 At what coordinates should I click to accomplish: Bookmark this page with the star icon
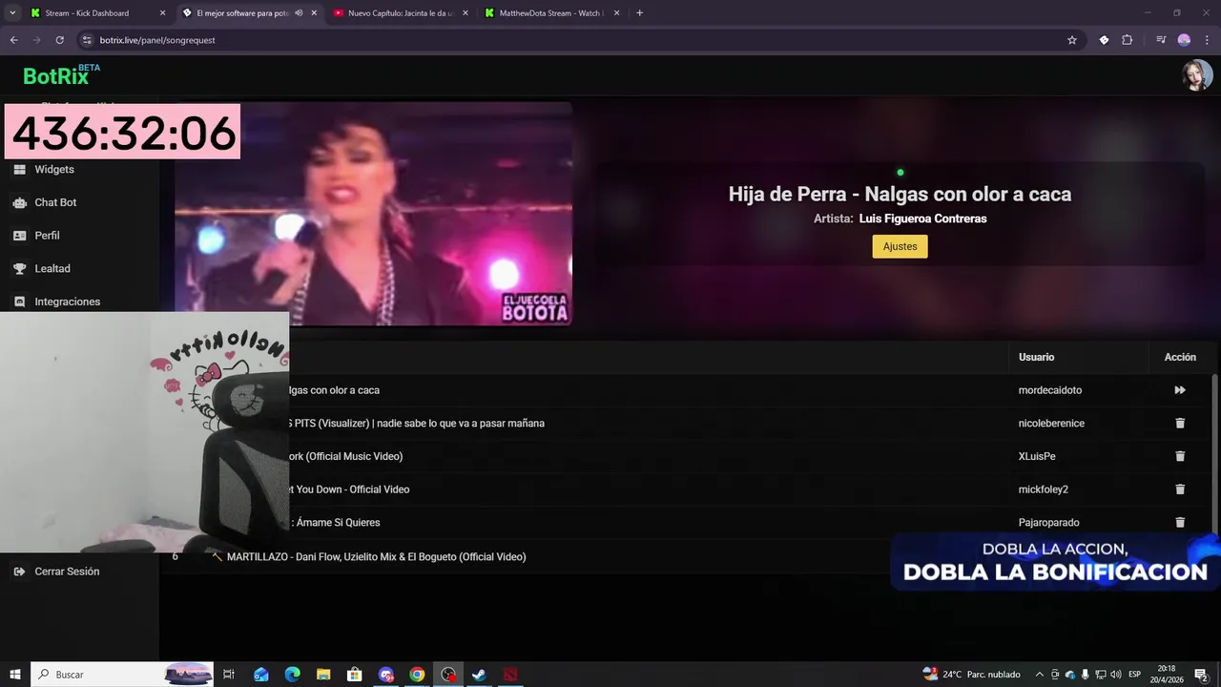click(x=1072, y=40)
